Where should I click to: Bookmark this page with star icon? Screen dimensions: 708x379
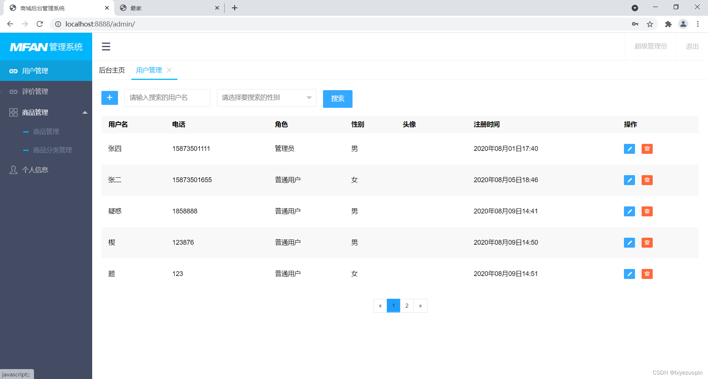pyautogui.click(x=650, y=24)
